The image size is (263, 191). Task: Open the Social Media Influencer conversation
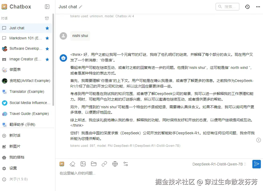pyautogui.click(x=26, y=103)
